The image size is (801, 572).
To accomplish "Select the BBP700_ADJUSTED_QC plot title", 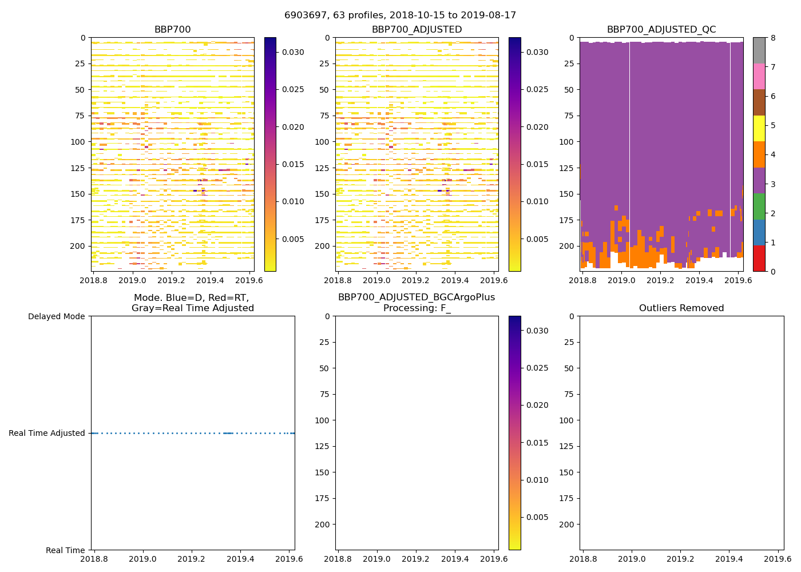I will pyautogui.click(x=661, y=30).
